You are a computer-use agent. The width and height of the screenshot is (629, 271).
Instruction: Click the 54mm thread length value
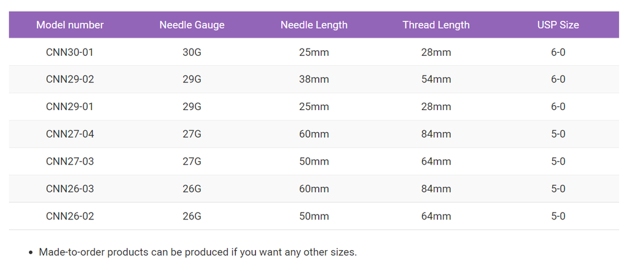[x=436, y=79]
